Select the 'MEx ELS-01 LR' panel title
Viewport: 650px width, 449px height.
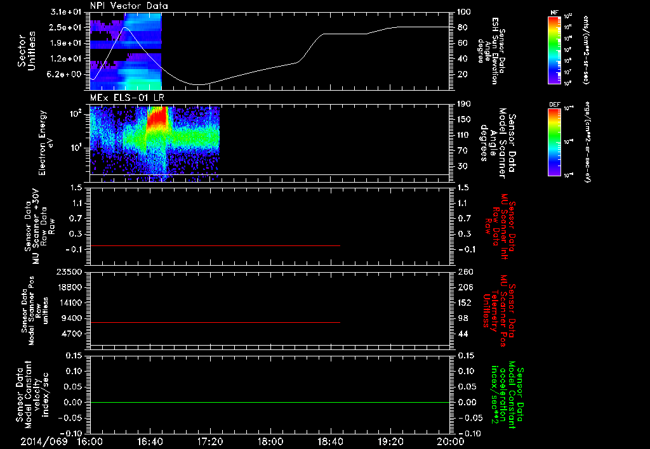tap(126, 98)
